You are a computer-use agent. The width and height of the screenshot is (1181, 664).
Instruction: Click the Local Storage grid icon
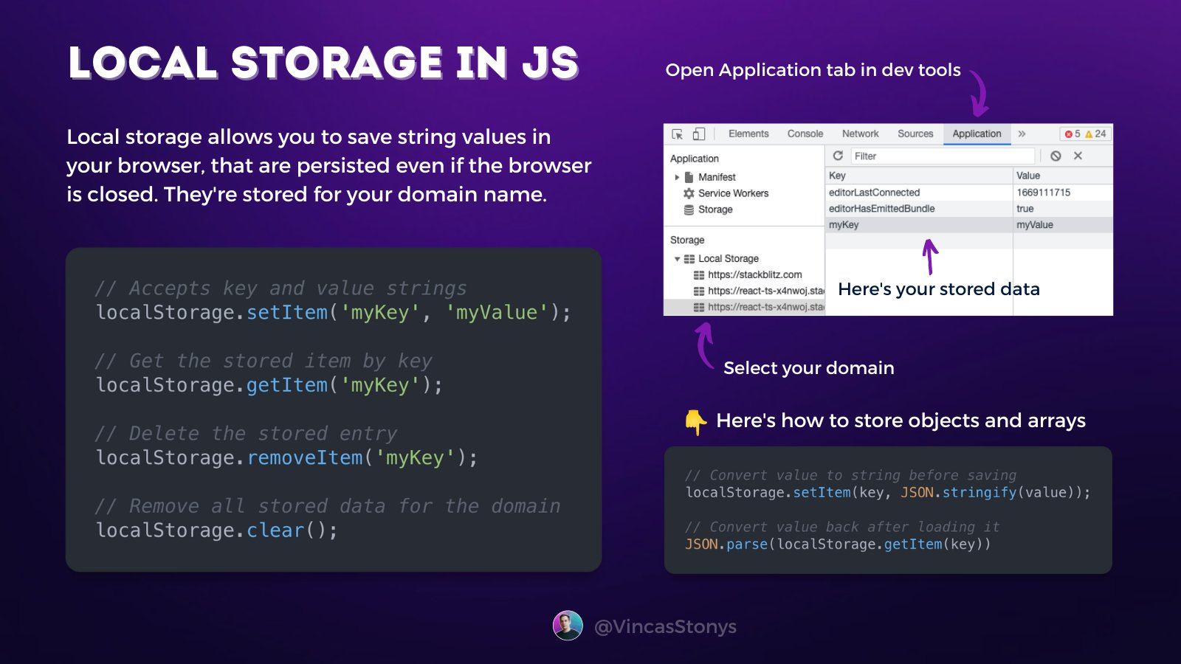(x=689, y=259)
